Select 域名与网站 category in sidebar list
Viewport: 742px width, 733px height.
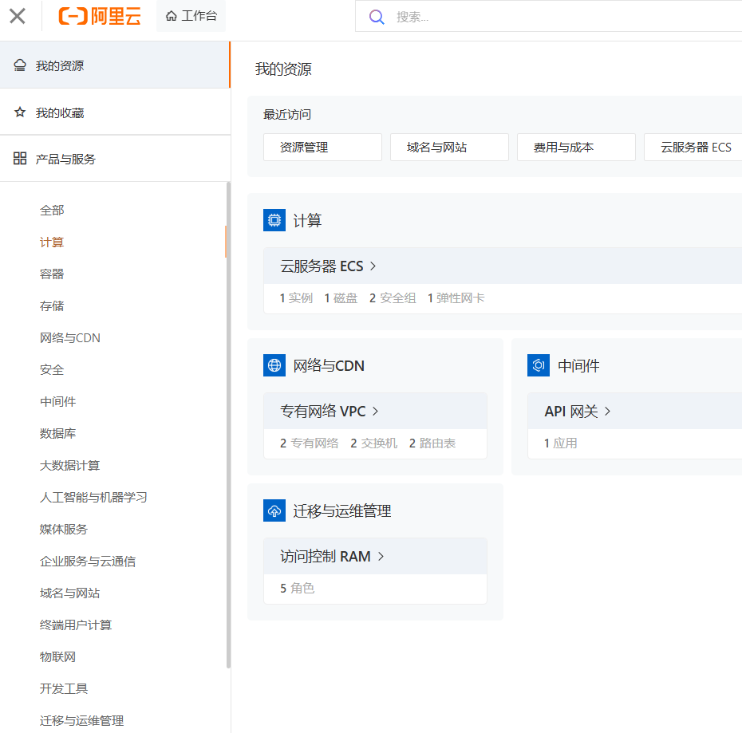point(70,593)
